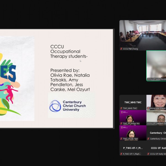Image resolution: width=166 pixels, height=166 pixels.
Task: Click muted mic icon beside CCCU Pat Chung
Action: (121, 49)
